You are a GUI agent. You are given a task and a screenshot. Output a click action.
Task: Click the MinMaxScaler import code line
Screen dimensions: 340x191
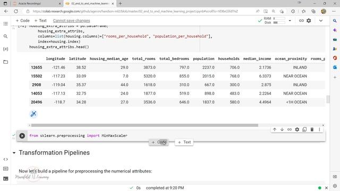(78, 136)
